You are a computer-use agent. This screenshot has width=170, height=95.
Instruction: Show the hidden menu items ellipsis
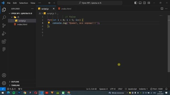tap(40, 3)
